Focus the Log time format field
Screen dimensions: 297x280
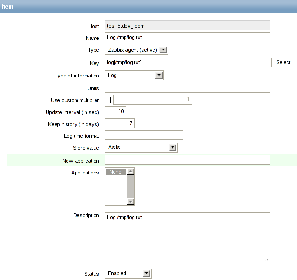click(144, 135)
